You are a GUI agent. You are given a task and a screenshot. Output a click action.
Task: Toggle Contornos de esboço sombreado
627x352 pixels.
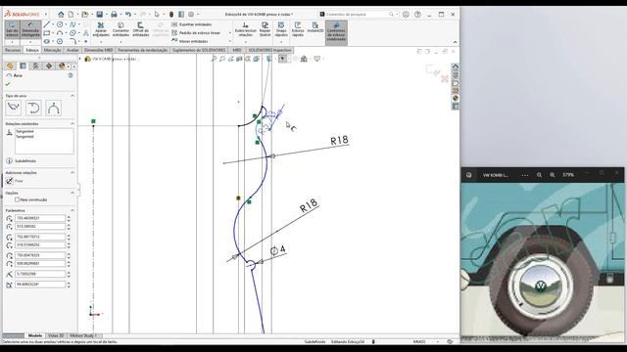click(336, 32)
